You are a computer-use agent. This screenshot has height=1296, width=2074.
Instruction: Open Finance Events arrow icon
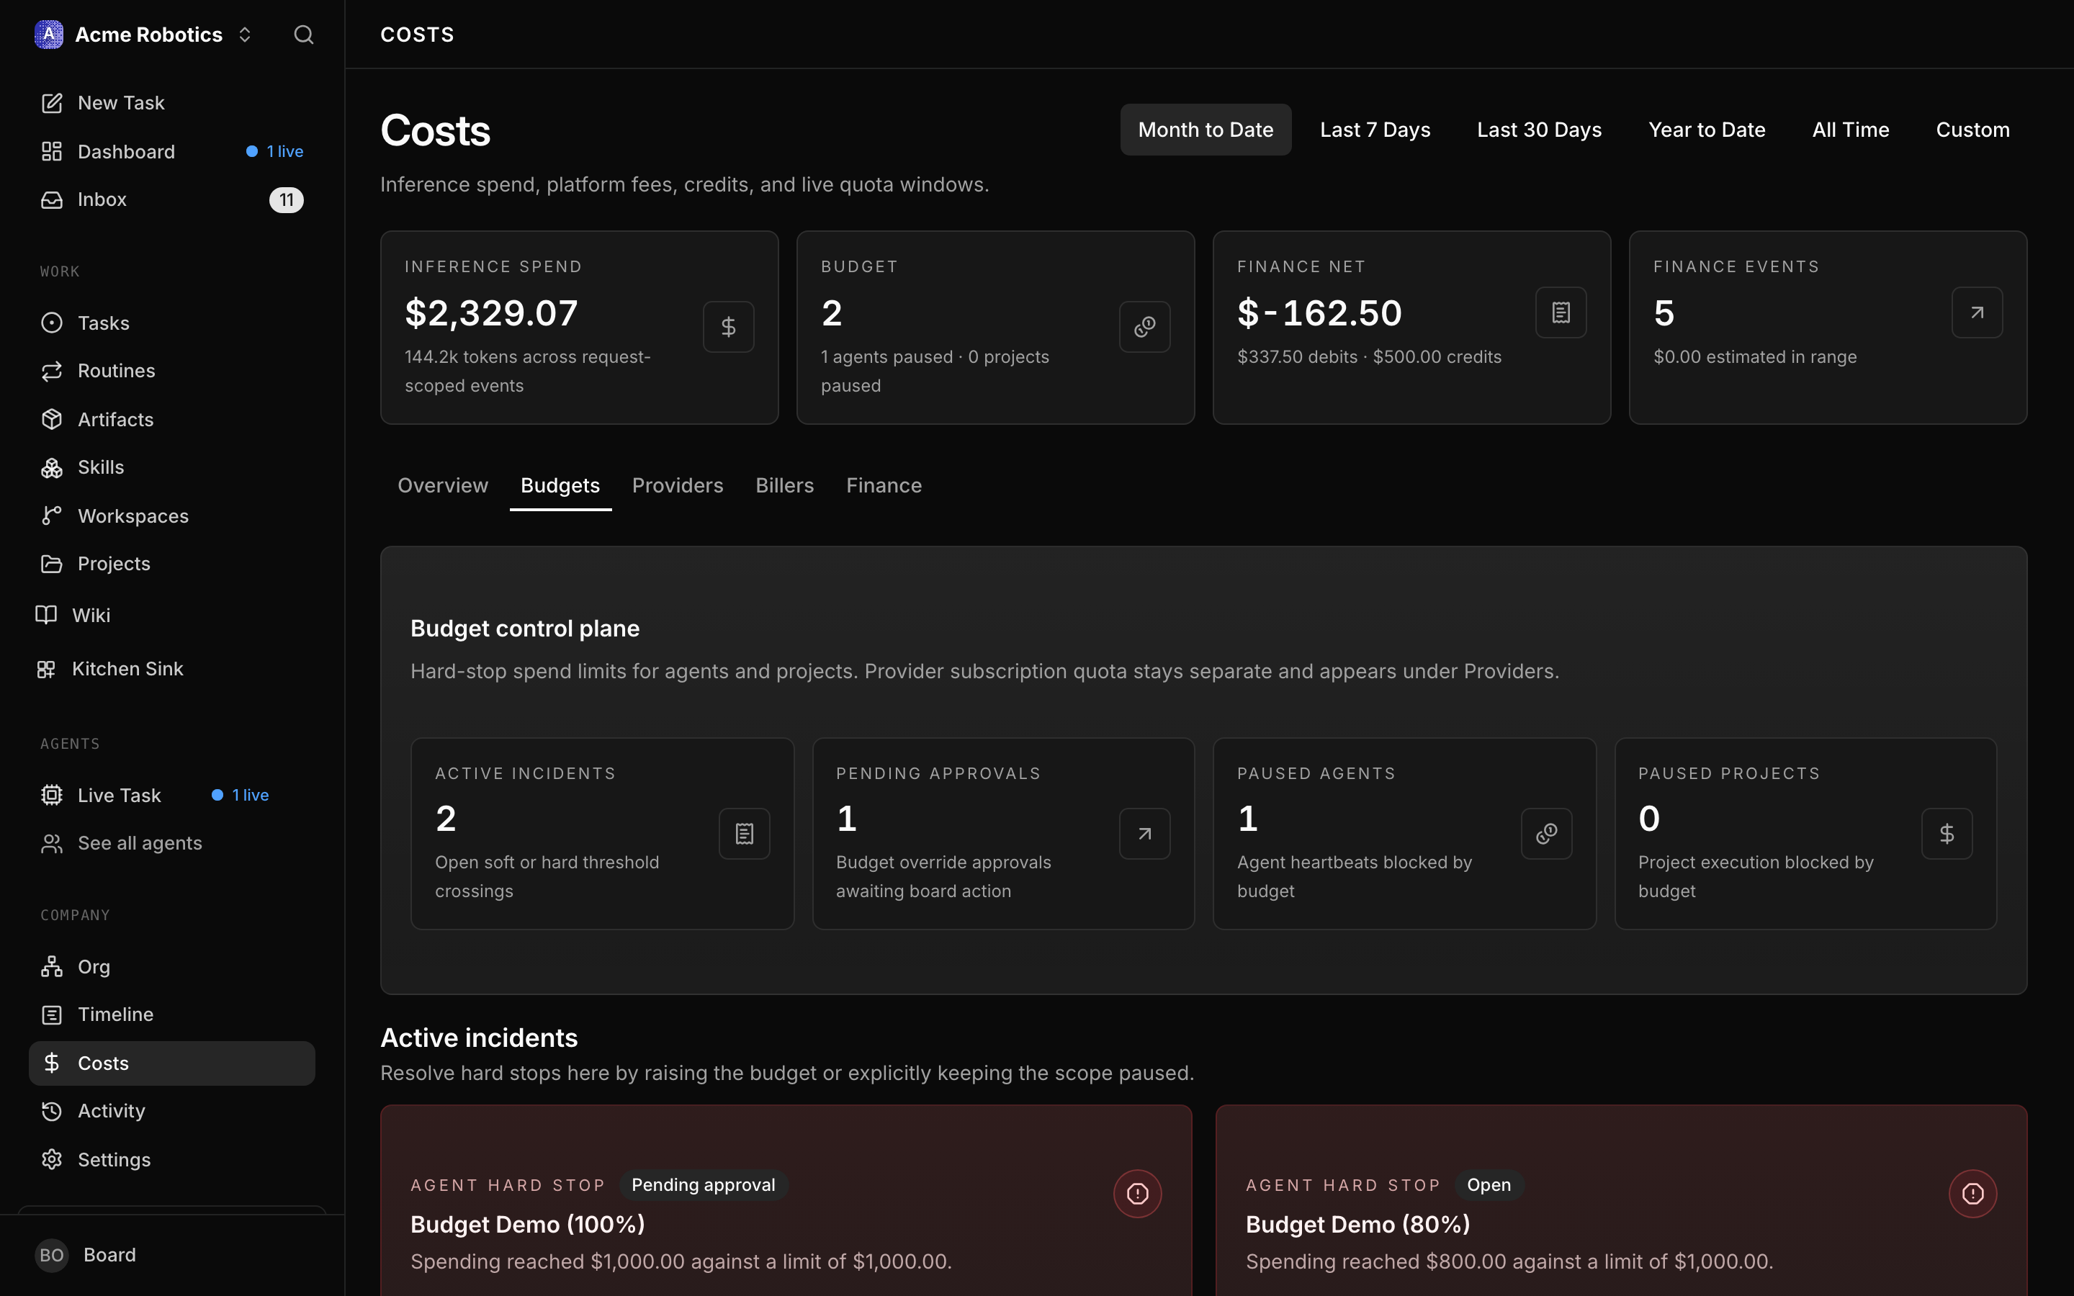click(1978, 313)
